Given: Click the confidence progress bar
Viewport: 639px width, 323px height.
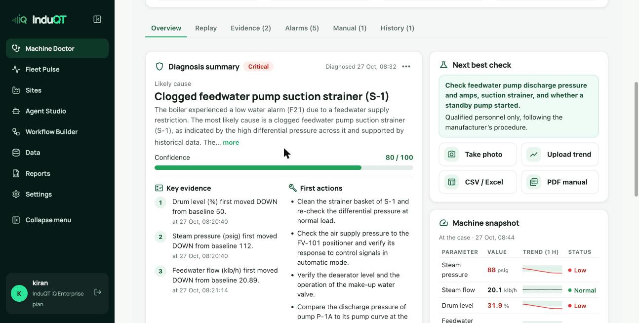Looking at the screenshot, I should tap(284, 168).
